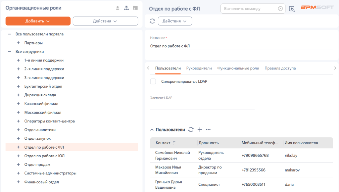This screenshot has height=192, width=339.
Task: Select the Московский филиал role
Action: click(x=43, y=113)
